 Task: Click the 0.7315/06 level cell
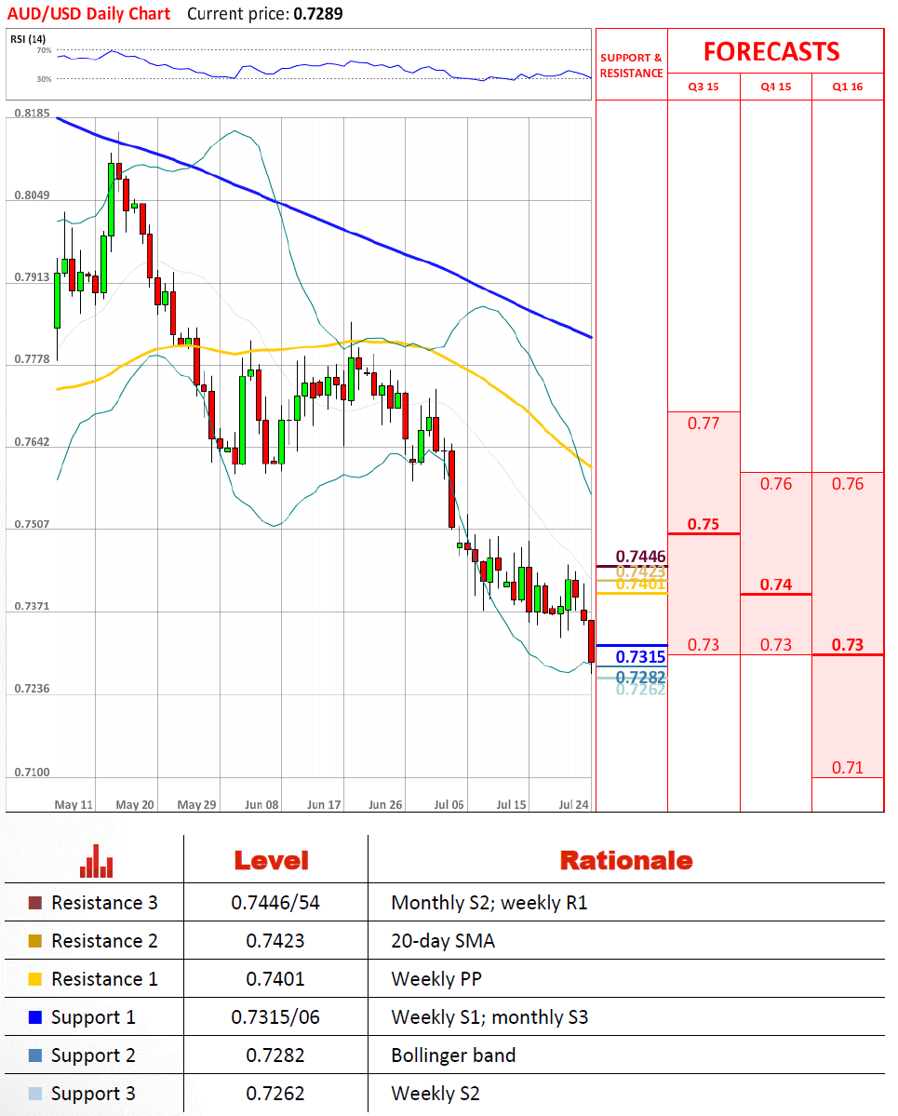point(275,1017)
